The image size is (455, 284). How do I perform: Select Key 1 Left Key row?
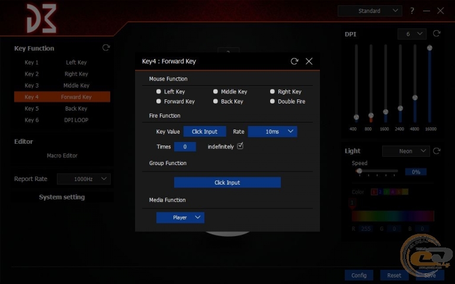pos(62,62)
